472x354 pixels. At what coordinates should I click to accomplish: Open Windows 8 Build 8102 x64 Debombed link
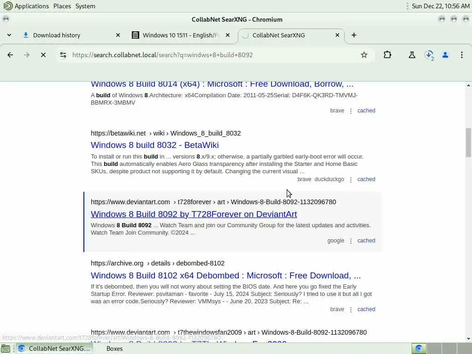[226, 276]
